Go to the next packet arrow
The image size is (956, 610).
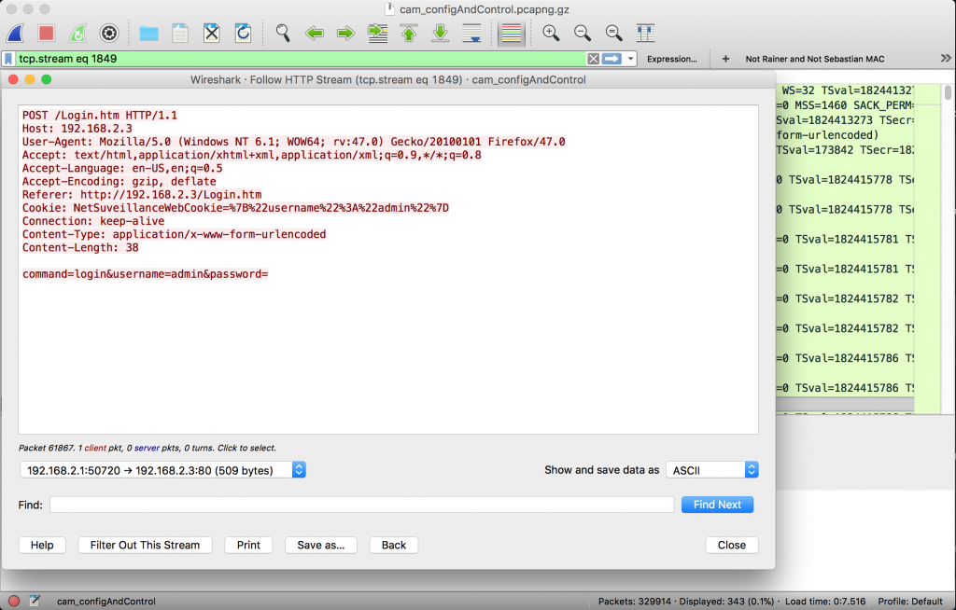click(345, 34)
